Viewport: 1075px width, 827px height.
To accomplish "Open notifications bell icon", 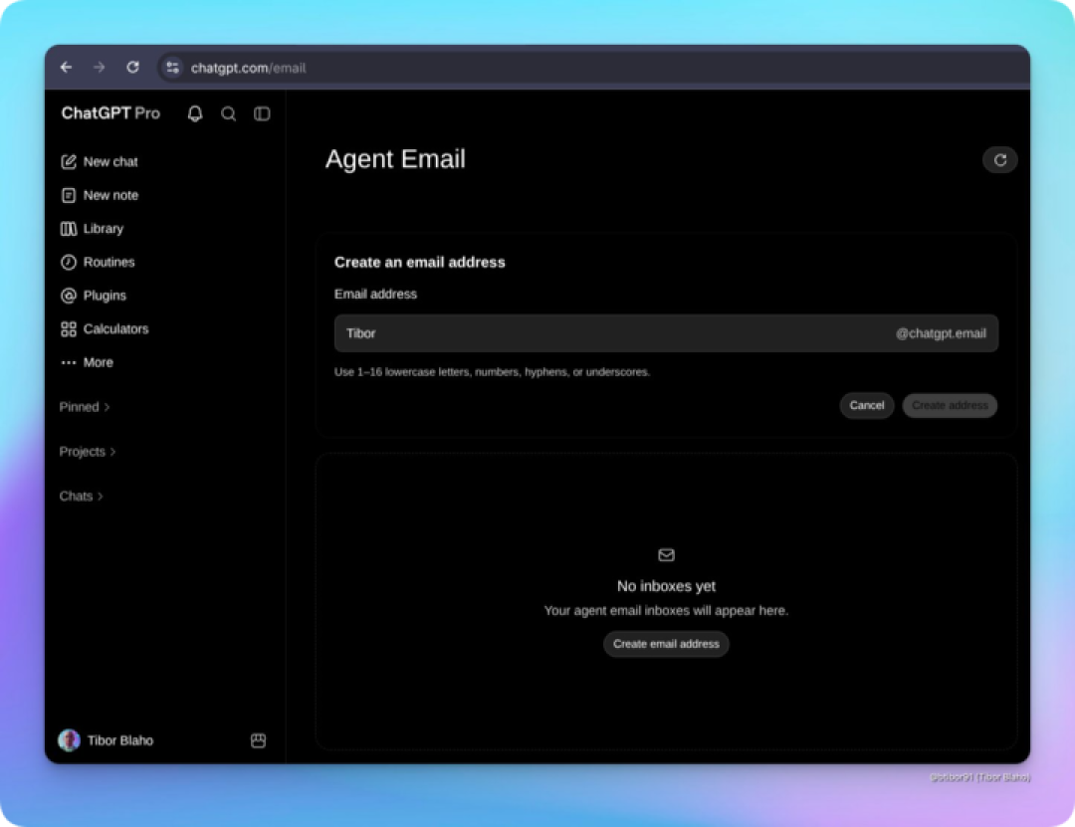I will pyautogui.click(x=195, y=113).
